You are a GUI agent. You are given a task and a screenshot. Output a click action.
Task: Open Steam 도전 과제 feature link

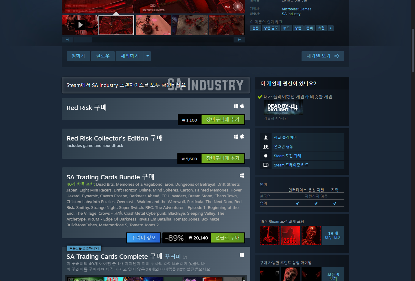287,156
